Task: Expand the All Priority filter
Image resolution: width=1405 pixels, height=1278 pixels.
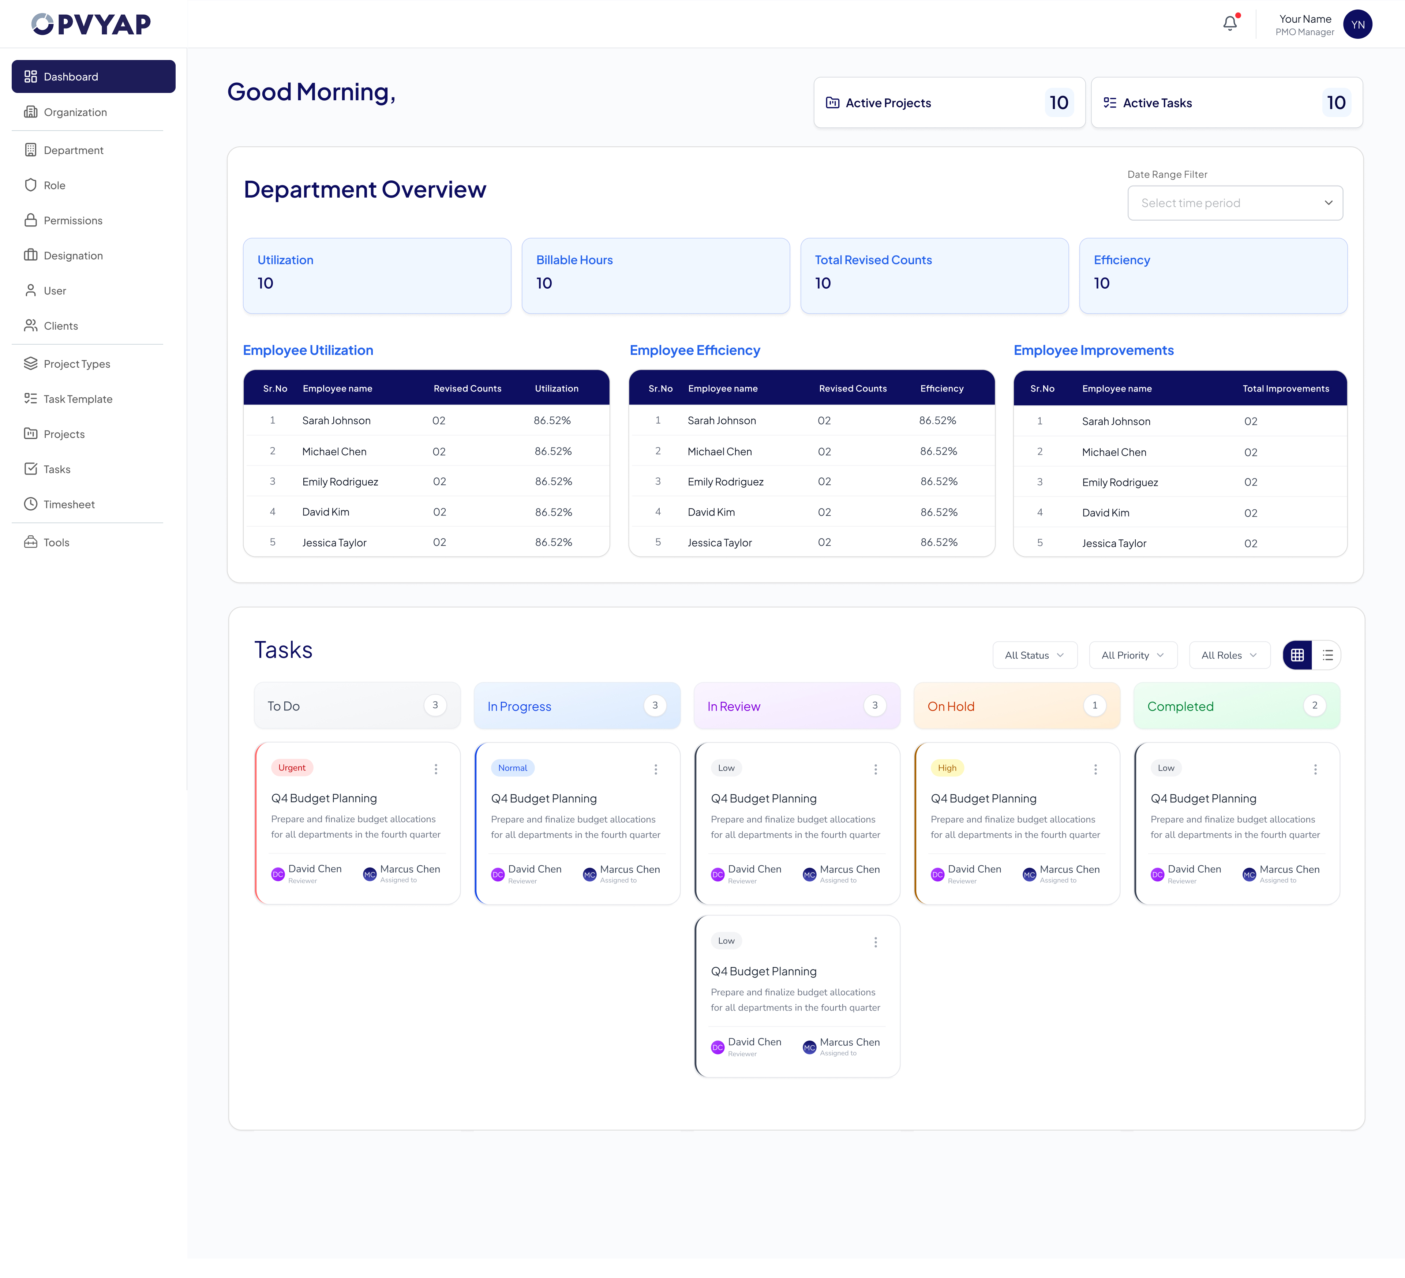Action: (x=1132, y=655)
